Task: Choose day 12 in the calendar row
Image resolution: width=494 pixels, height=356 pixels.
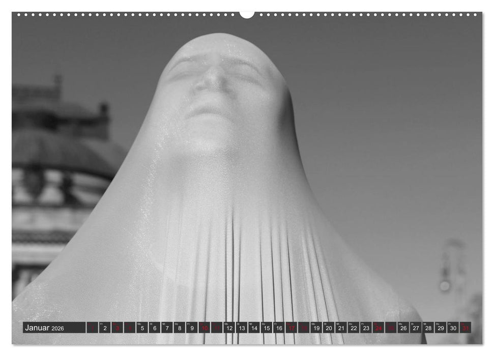Action: pos(229,328)
